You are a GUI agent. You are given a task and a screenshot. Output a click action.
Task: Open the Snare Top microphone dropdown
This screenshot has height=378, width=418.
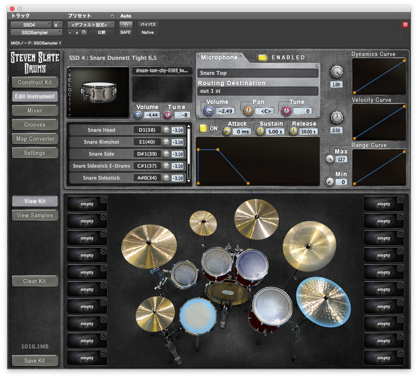[x=258, y=73]
